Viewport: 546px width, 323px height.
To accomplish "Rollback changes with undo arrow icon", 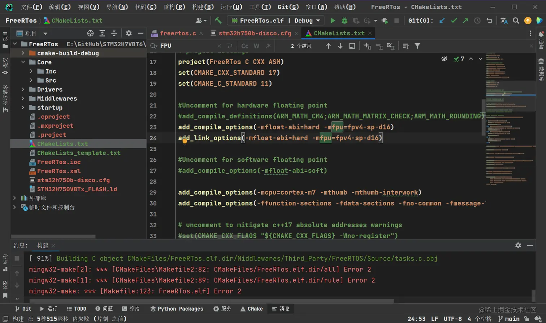I will [489, 21].
